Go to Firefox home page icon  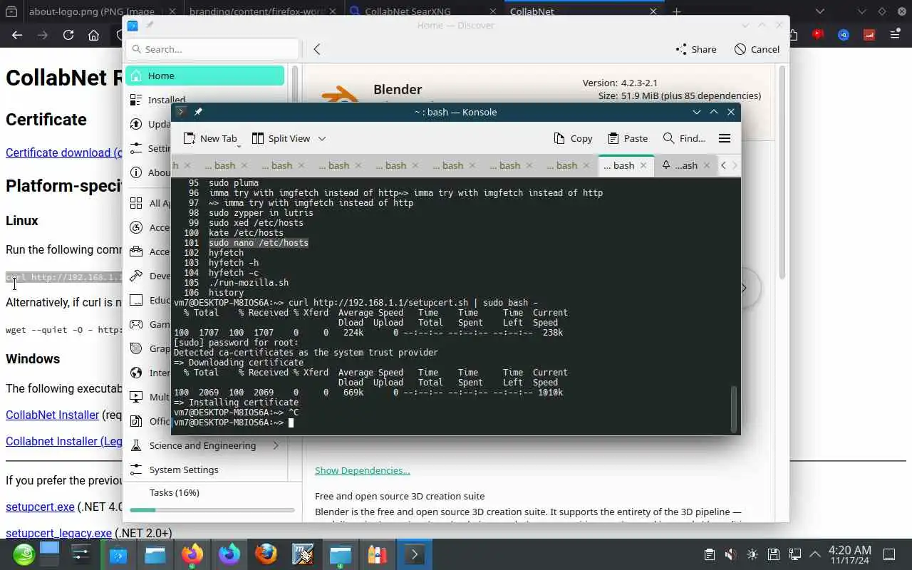pyautogui.click(x=93, y=35)
